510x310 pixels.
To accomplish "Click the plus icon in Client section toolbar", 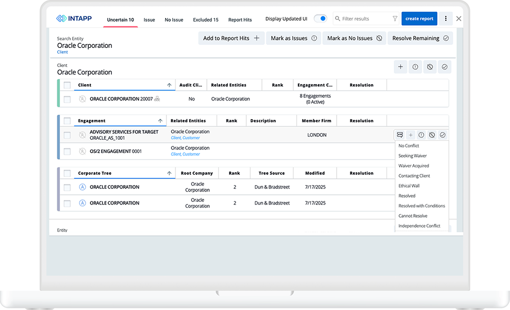I will point(400,67).
